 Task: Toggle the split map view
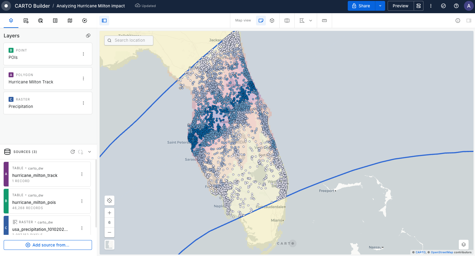(x=287, y=21)
